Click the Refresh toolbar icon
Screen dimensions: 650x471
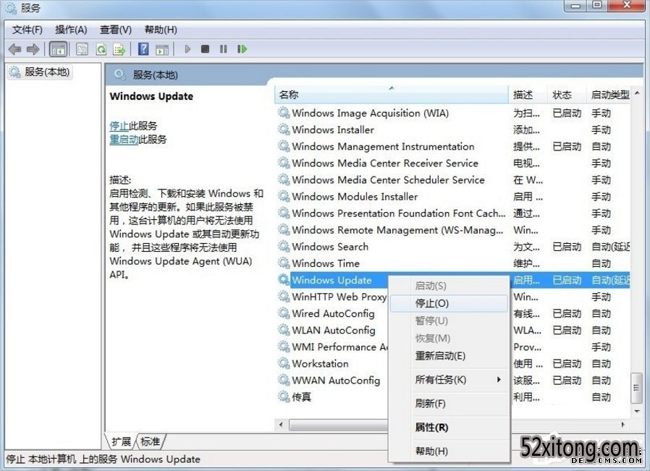[101, 49]
